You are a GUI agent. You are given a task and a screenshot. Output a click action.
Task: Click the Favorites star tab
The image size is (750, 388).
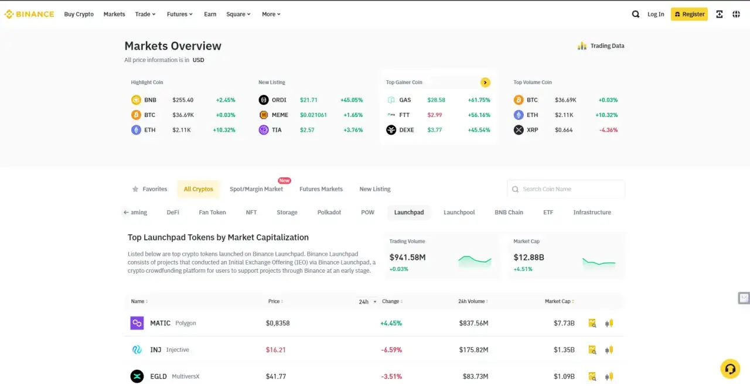point(149,189)
